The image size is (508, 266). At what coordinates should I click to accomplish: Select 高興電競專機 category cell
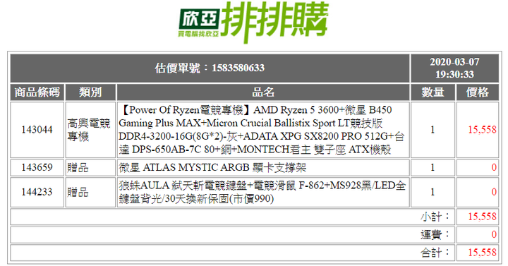point(90,130)
